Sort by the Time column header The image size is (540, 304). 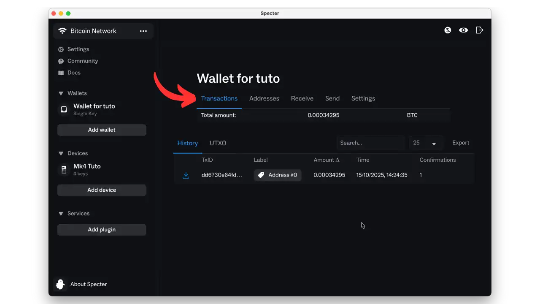coord(363,160)
